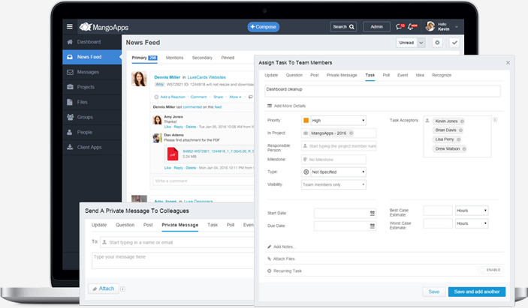This screenshot has width=528, height=308.
Task: Click the info icon beside Attach
Action: (x=123, y=289)
